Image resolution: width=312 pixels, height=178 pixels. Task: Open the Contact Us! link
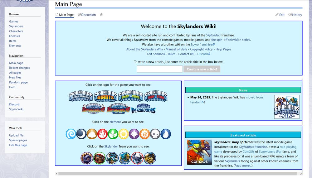[186, 54]
